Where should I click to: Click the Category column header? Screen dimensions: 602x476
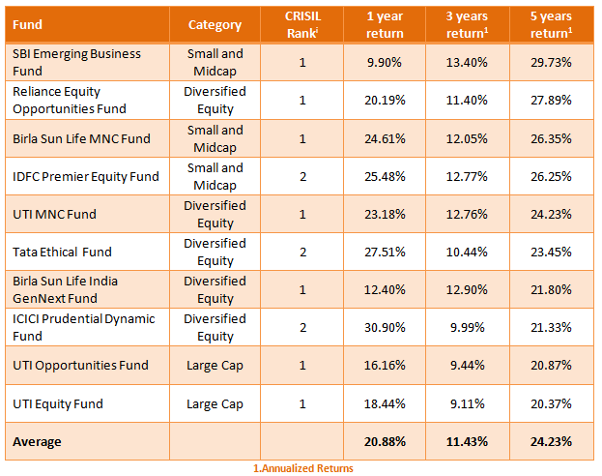pos(215,24)
